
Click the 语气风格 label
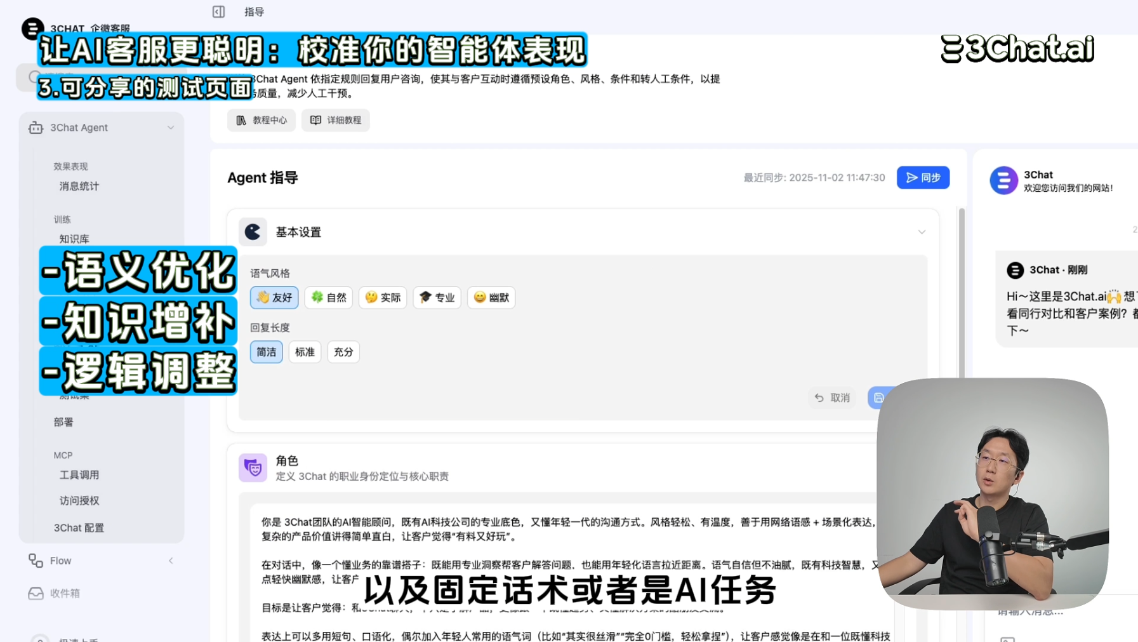tap(270, 273)
